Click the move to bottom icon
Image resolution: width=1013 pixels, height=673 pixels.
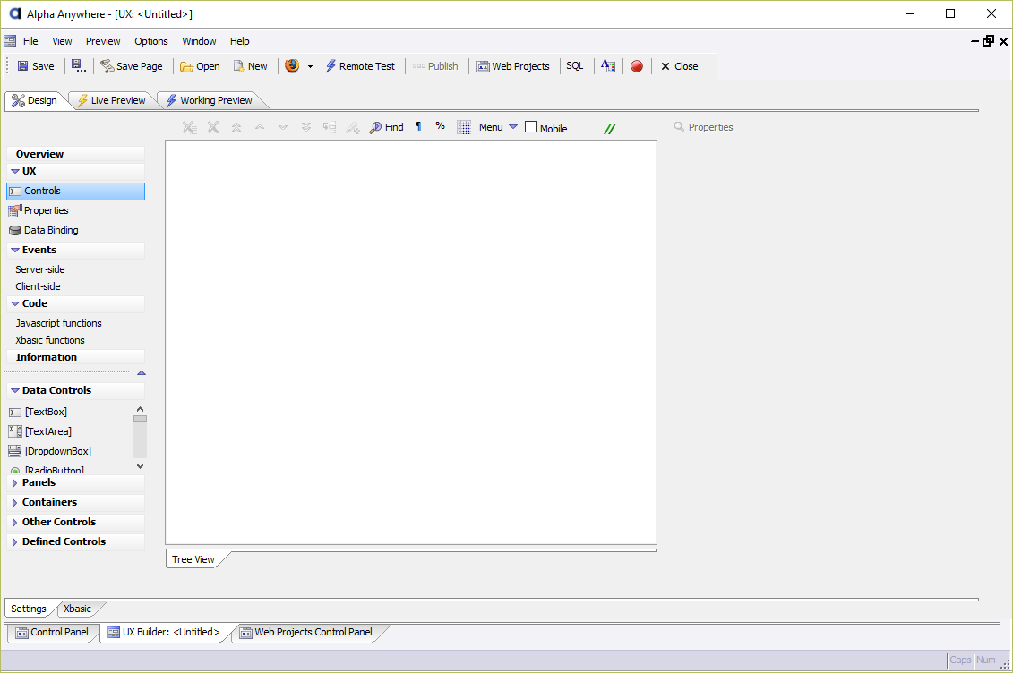tap(306, 128)
